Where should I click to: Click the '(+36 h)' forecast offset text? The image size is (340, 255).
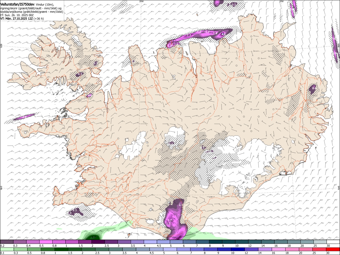click(x=39, y=19)
